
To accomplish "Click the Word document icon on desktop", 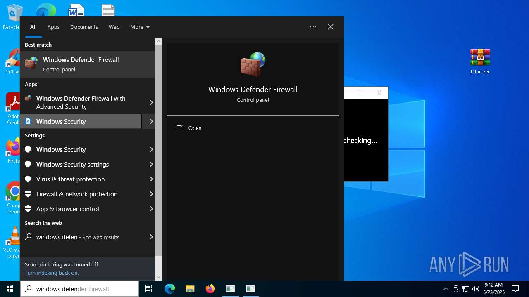I will point(76,11).
